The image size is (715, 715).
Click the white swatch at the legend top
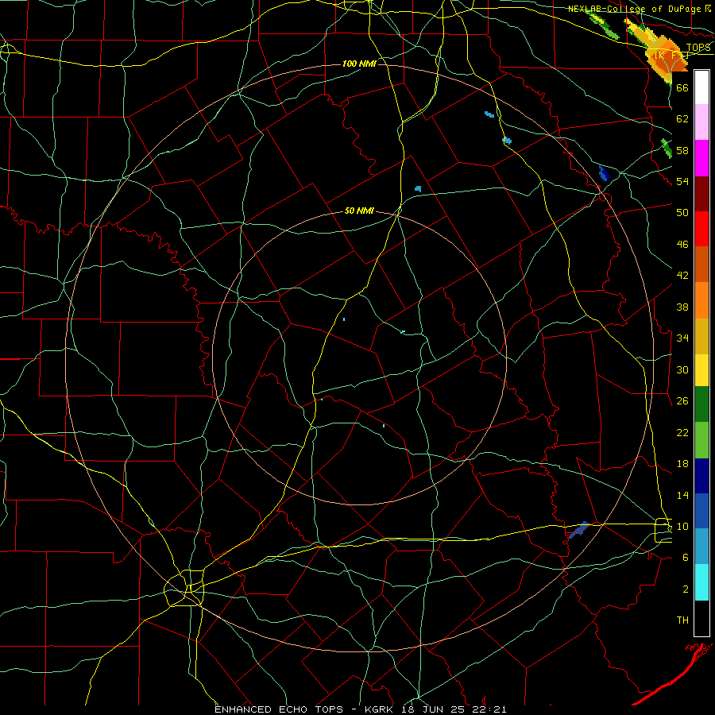point(701,87)
